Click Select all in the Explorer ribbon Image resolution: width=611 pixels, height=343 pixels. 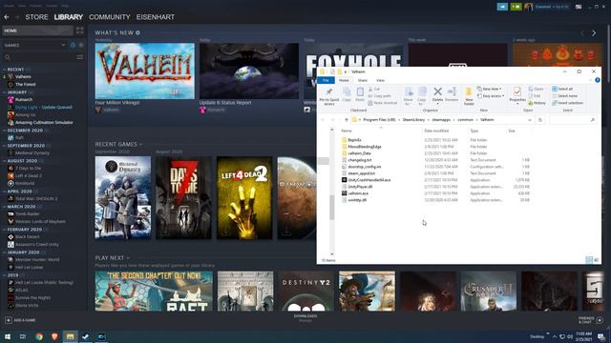(562, 89)
